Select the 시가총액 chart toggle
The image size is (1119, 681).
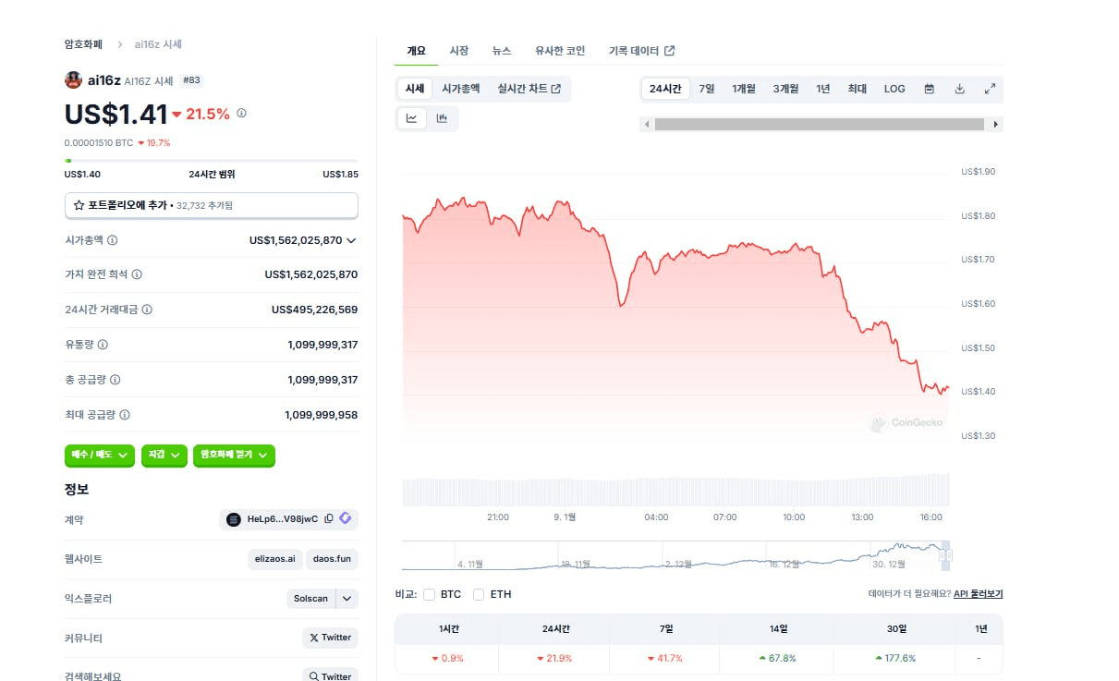pos(460,89)
